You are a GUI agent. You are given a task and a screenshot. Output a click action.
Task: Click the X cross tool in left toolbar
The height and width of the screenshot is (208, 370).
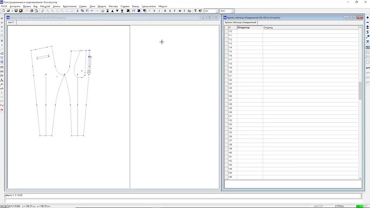coord(2,36)
